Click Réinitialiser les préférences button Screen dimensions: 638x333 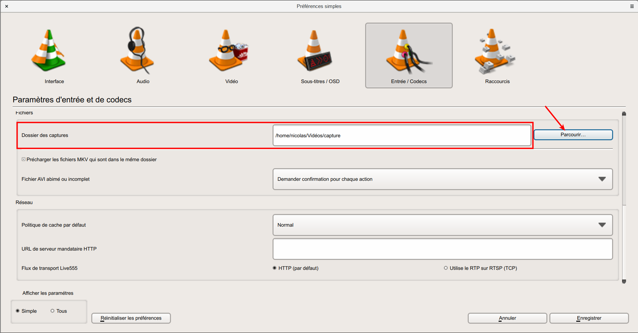coord(131,318)
